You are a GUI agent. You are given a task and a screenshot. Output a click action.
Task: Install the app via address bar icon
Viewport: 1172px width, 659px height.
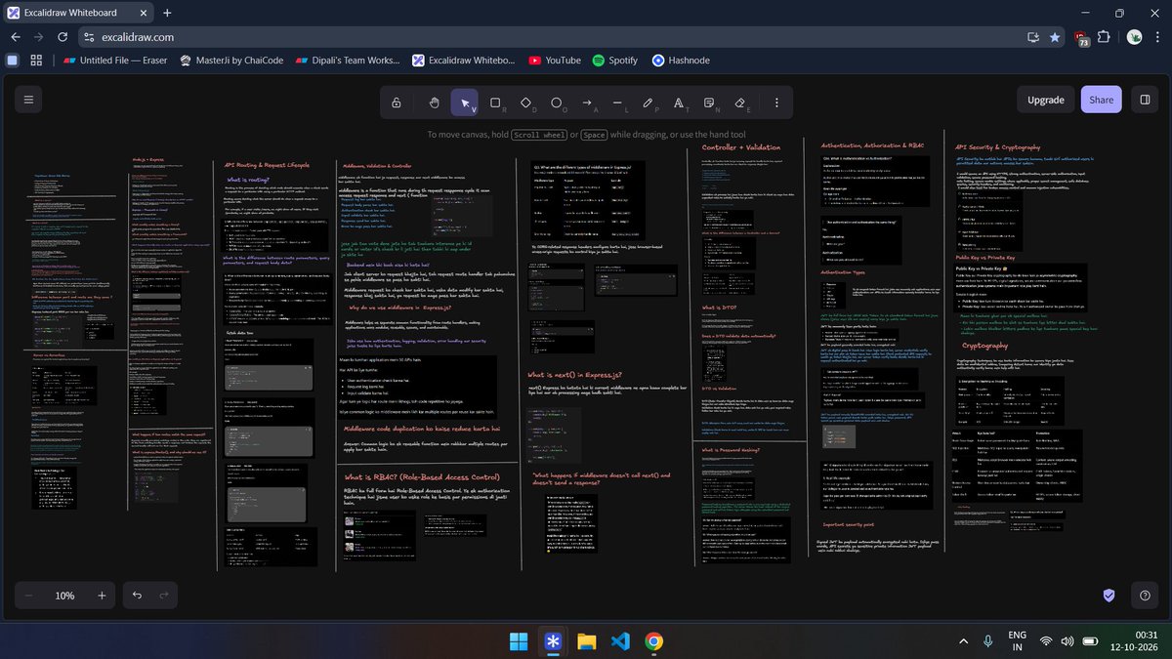point(1033,37)
